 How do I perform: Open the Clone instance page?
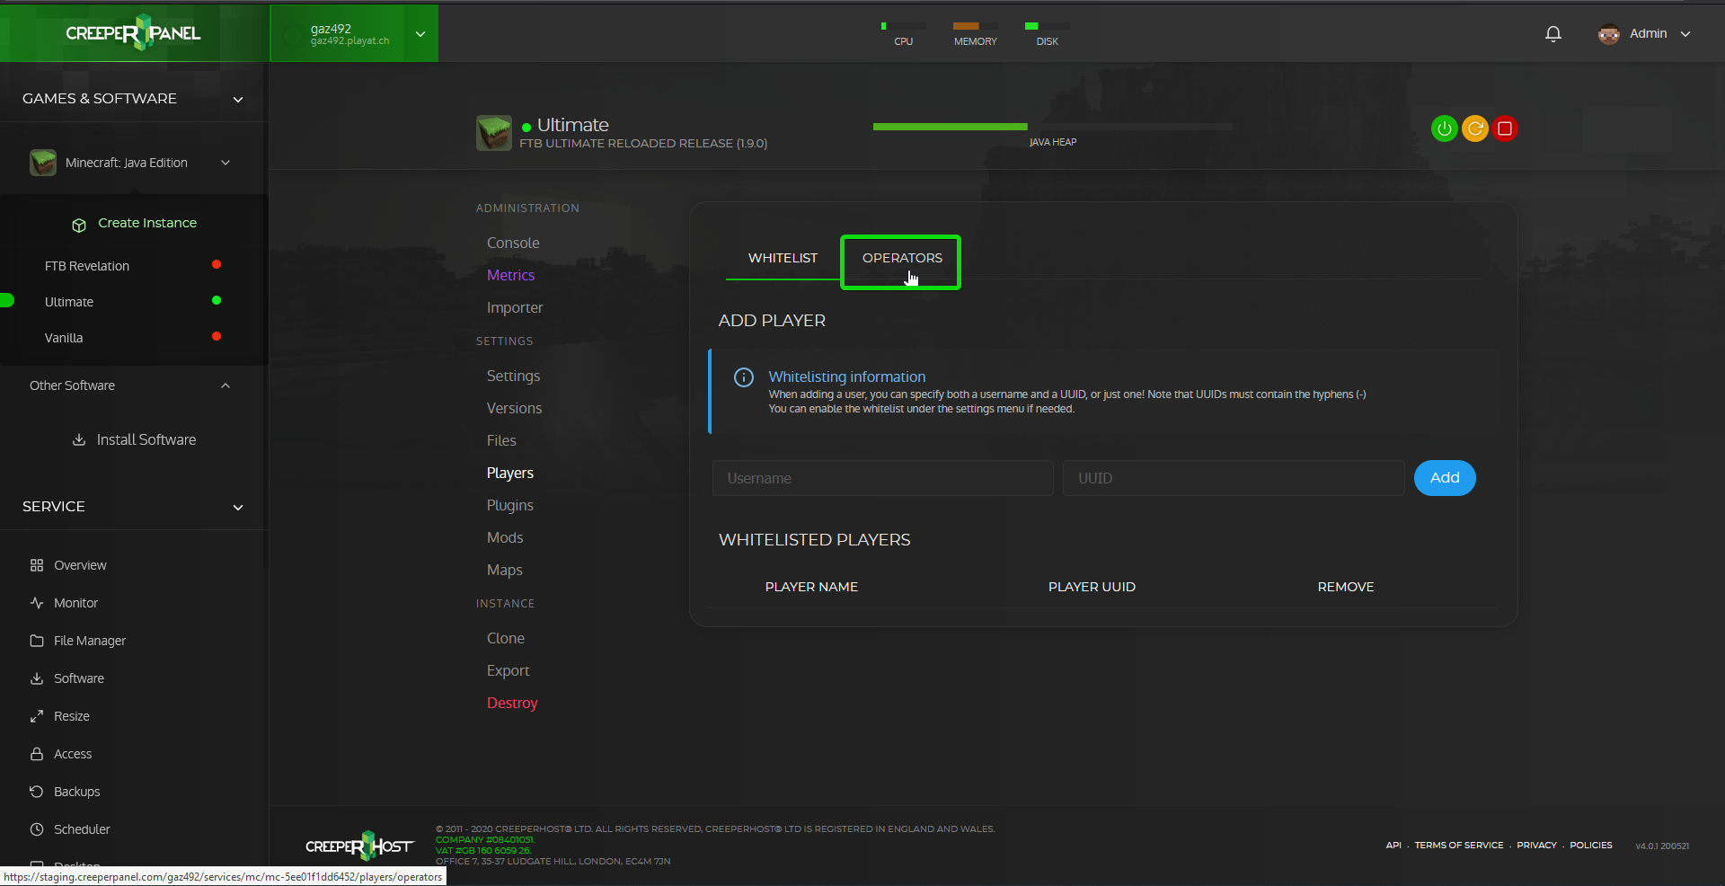point(506,638)
